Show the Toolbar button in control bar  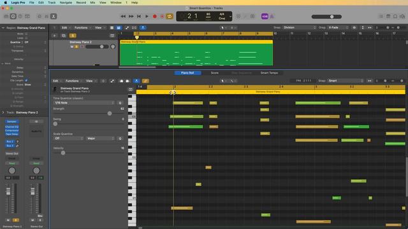(x=27, y=17)
